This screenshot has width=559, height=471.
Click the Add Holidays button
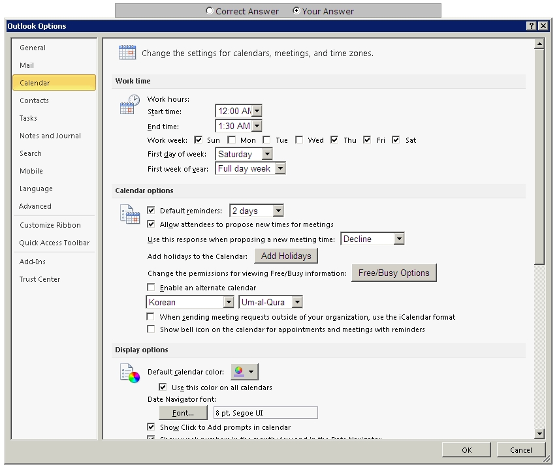[x=286, y=256]
